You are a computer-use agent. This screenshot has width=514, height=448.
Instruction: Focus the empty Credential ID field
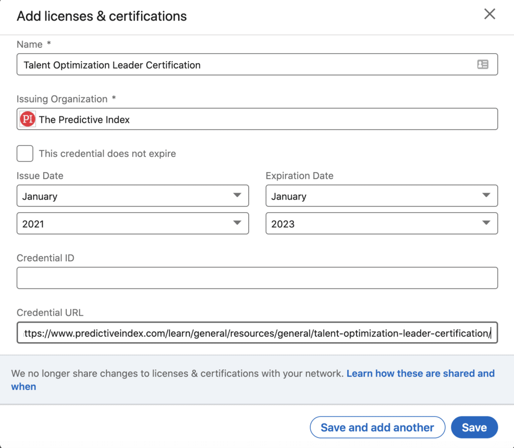(258, 278)
